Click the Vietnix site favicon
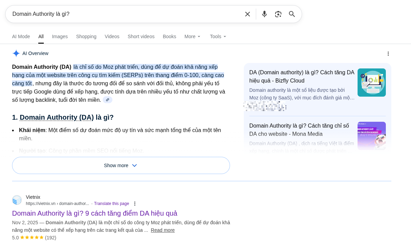This screenshot has height=249, width=411. point(17,200)
